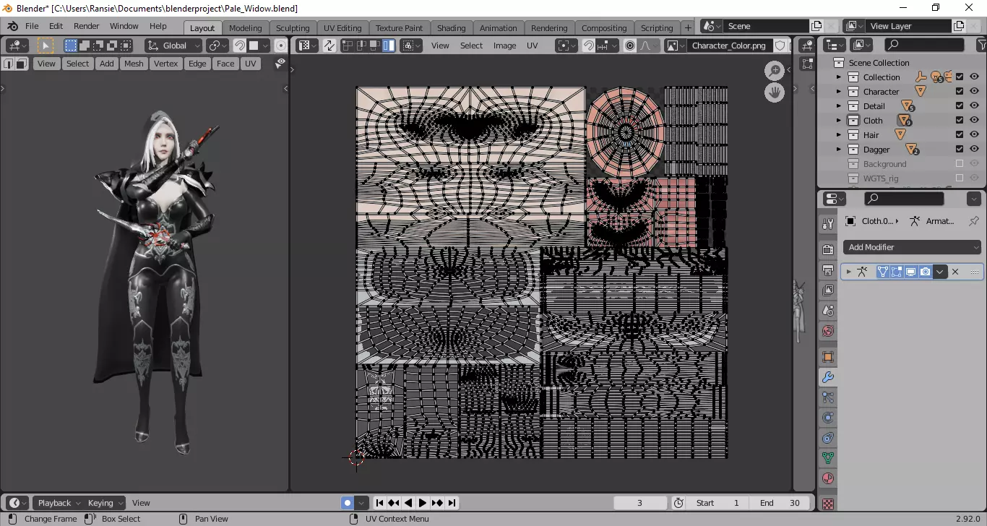
Task: Click the zoom magnifier gizmo in UV editor
Action: (x=775, y=71)
